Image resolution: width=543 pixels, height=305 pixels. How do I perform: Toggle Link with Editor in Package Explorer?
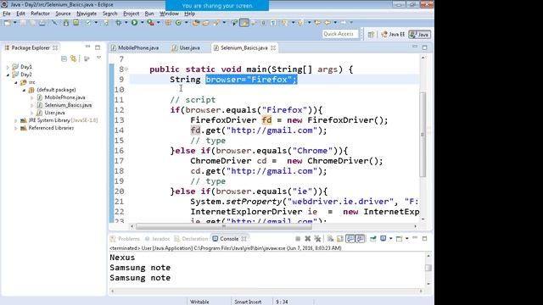click(x=74, y=58)
